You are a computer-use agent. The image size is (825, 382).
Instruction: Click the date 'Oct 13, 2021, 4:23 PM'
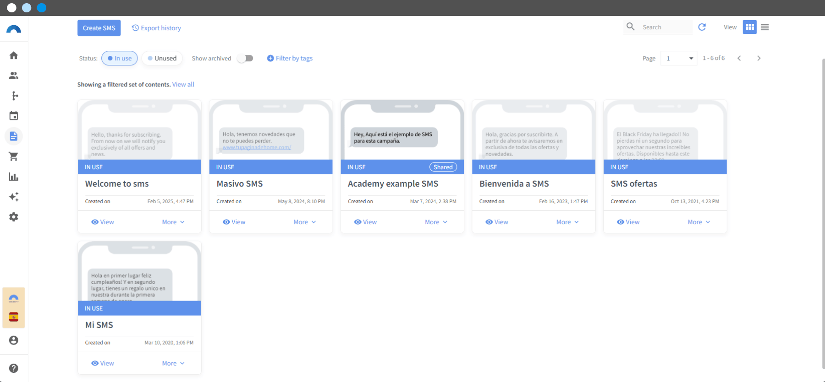695,201
